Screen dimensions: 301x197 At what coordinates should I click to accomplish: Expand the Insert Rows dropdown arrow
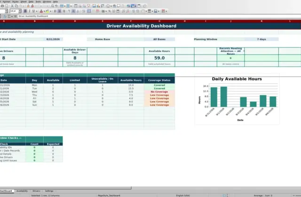(x=65, y=6)
